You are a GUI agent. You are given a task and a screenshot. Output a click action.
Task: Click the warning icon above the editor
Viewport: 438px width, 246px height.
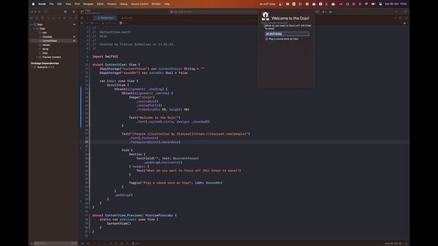404,23
